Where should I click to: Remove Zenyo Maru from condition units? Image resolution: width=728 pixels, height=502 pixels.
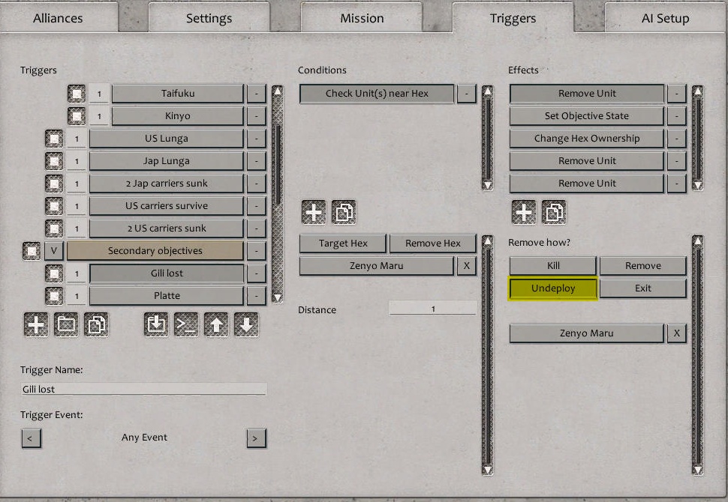tap(467, 266)
